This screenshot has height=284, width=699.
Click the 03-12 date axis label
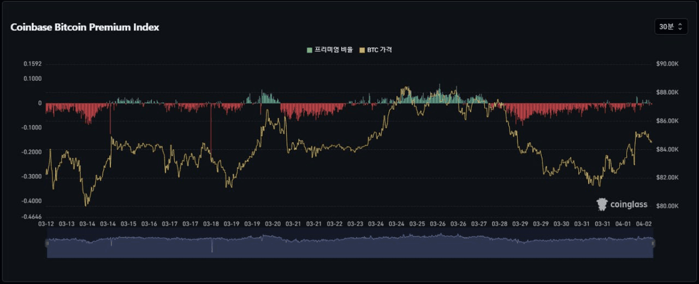46,224
